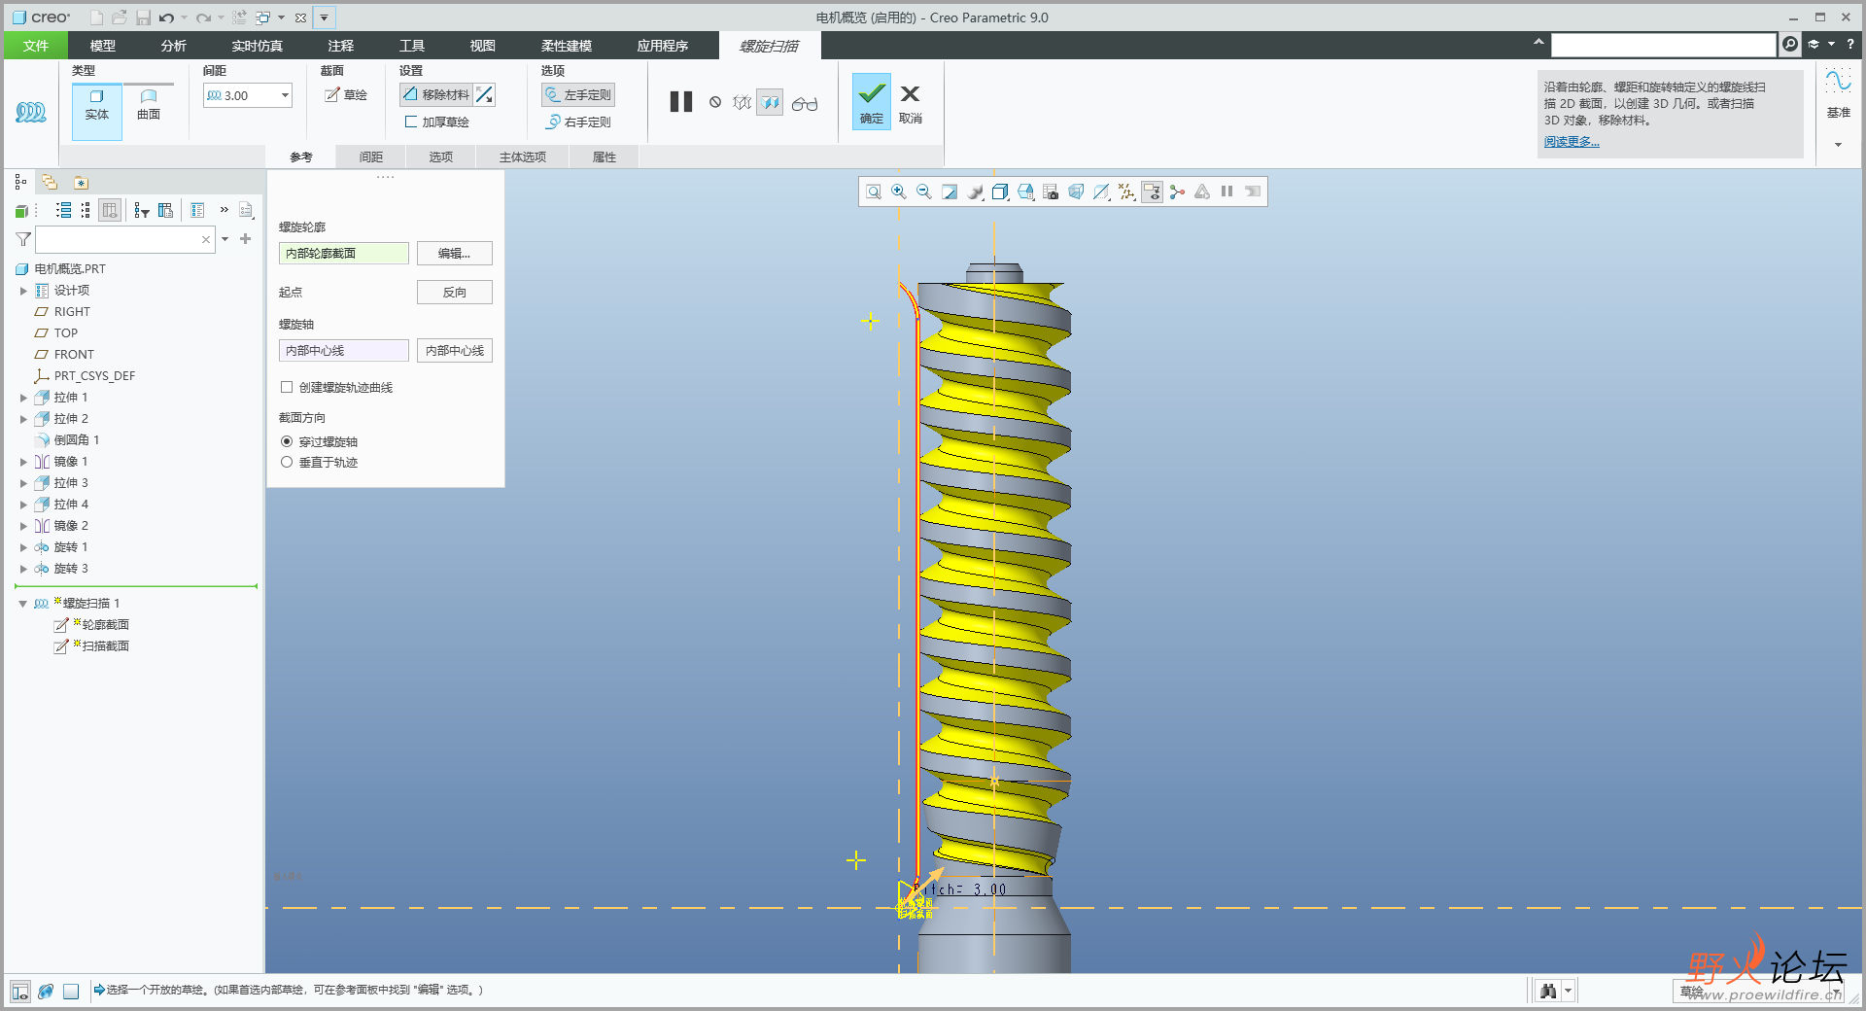Toggle the 创建螺旋轨迹曲线 checkbox
Viewport: 1866px width, 1011px height.
[x=287, y=387]
